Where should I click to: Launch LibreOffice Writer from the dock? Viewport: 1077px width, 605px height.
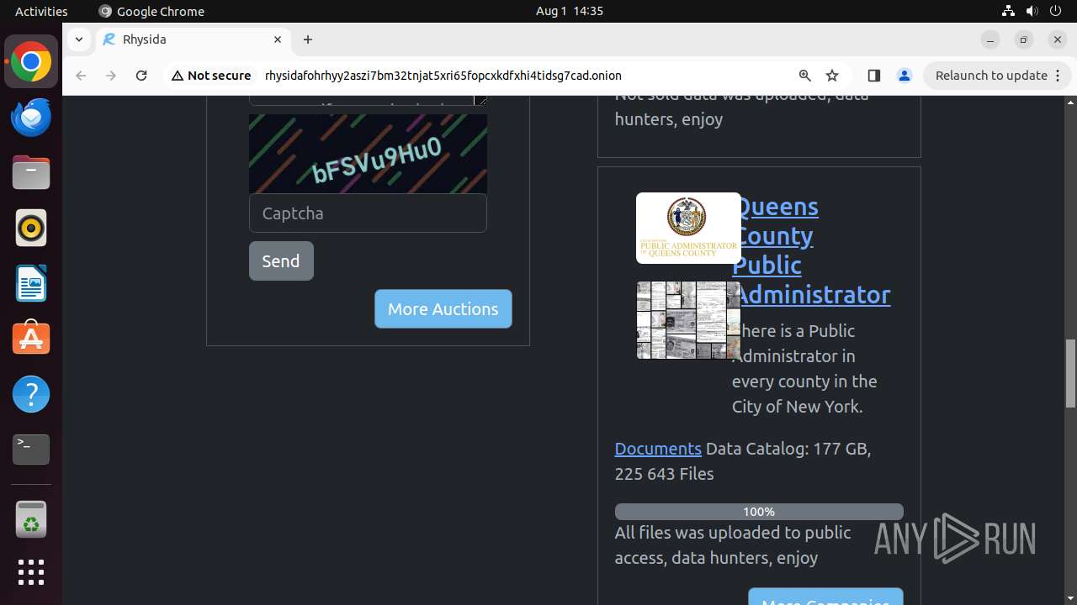pos(31,284)
